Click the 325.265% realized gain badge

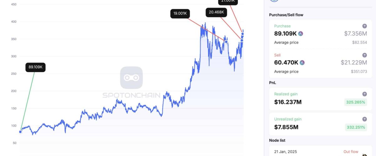click(356, 102)
